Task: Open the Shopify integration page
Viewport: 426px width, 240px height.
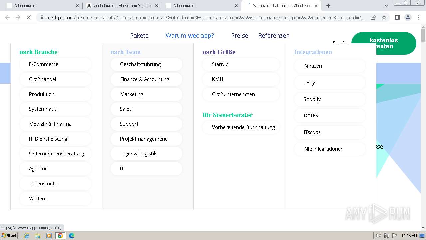Action: 330,99
